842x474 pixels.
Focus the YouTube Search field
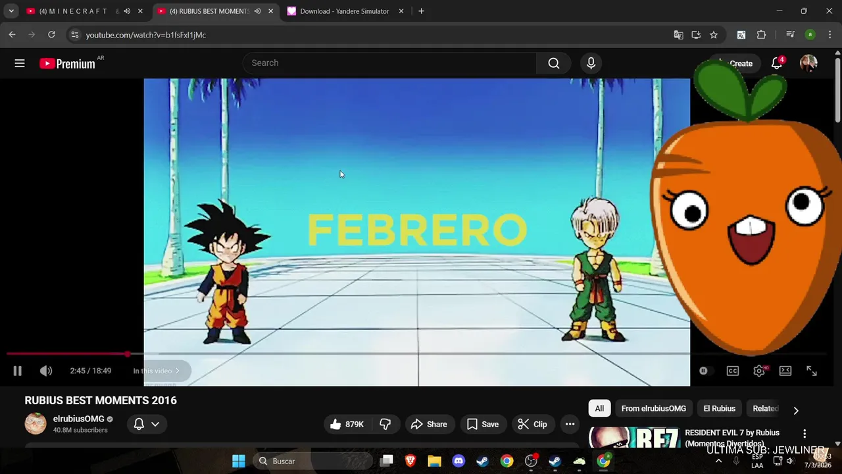point(389,63)
